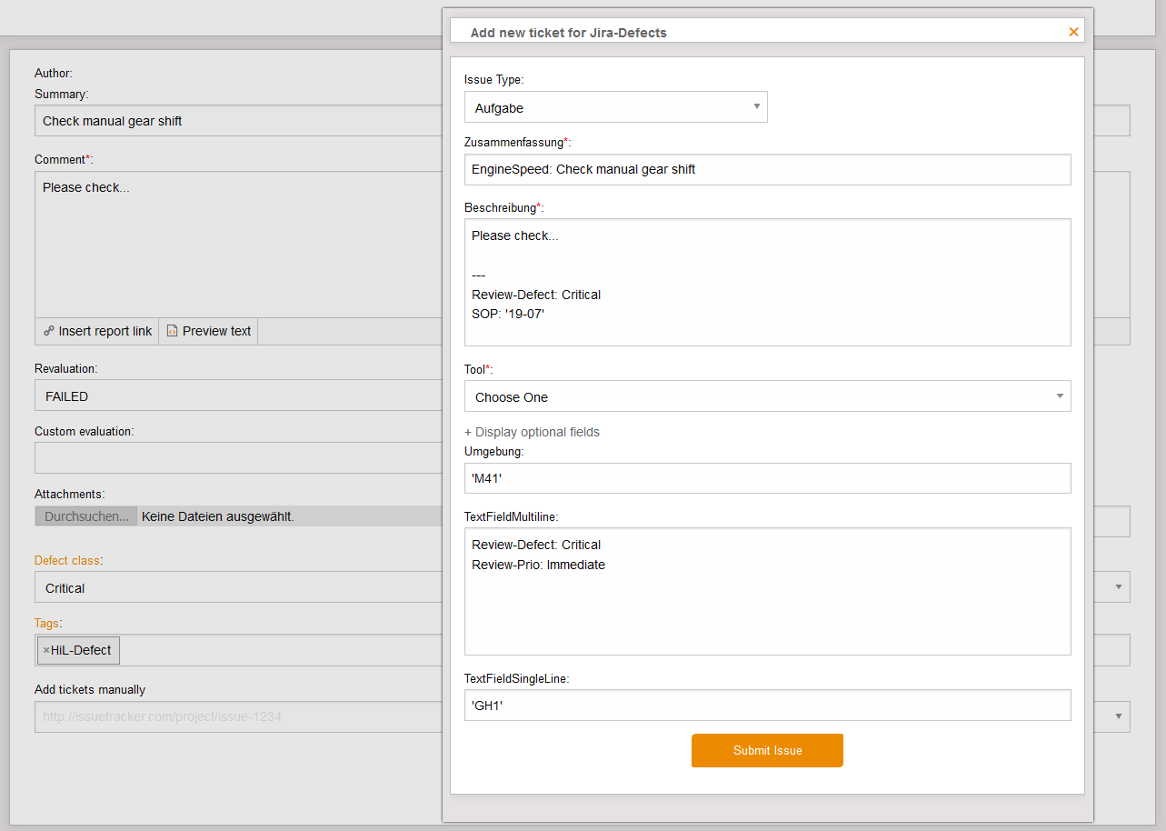The height and width of the screenshot is (831, 1166).
Task: Click the Zusammenfassung text field
Action: [767, 169]
